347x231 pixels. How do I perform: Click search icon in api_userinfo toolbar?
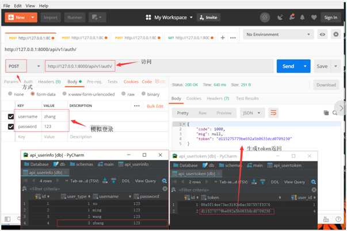click(164, 181)
